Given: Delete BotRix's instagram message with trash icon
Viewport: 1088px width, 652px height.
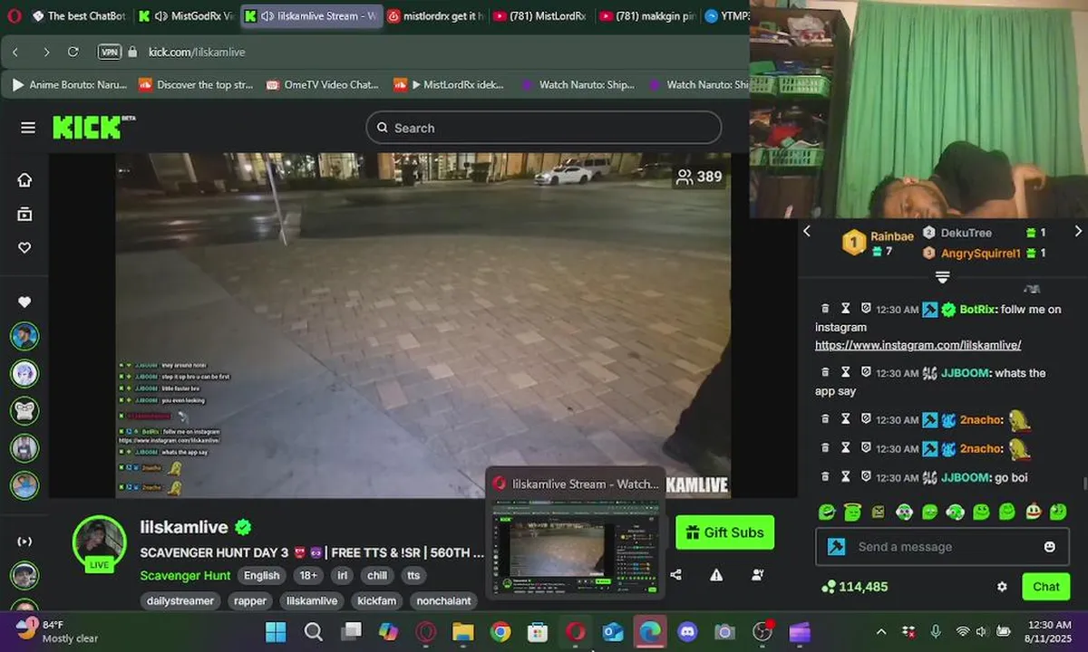Looking at the screenshot, I should pyautogui.click(x=825, y=309).
